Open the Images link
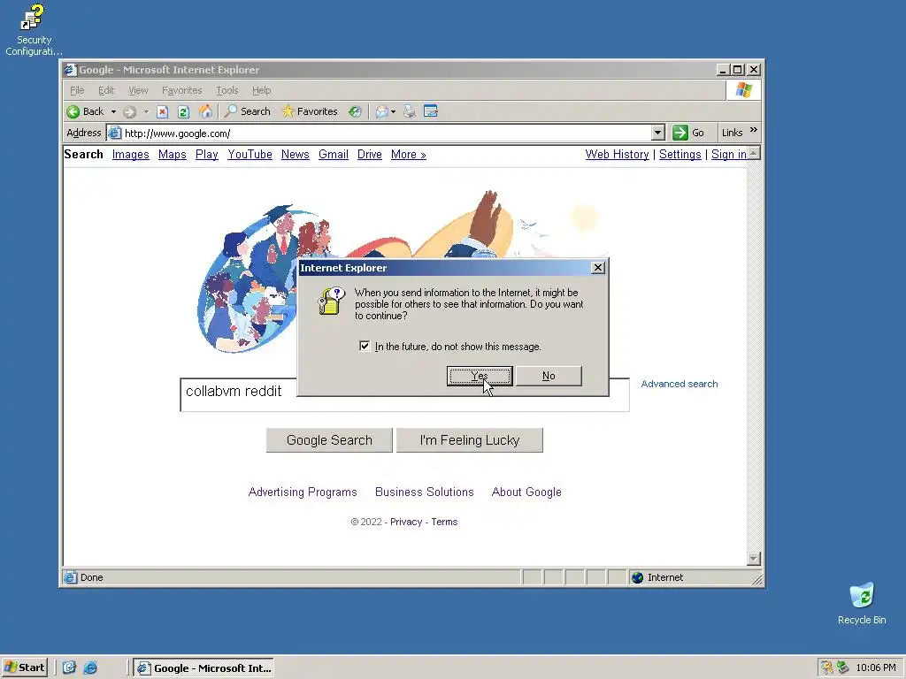Viewport: 906px width, 679px height. pyautogui.click(x=131, y=155)
